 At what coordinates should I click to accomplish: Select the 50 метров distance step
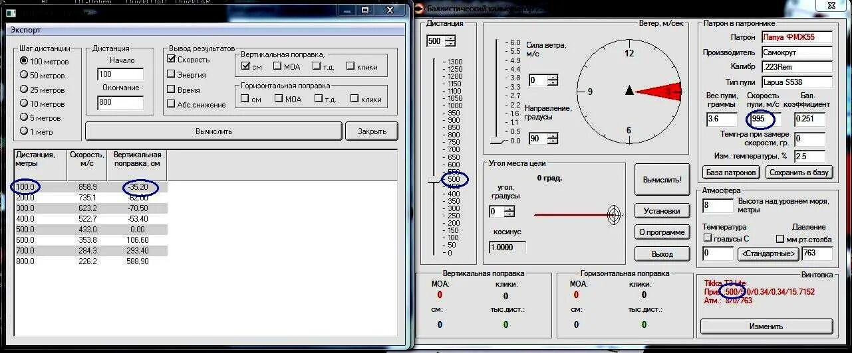click(43, 76)
